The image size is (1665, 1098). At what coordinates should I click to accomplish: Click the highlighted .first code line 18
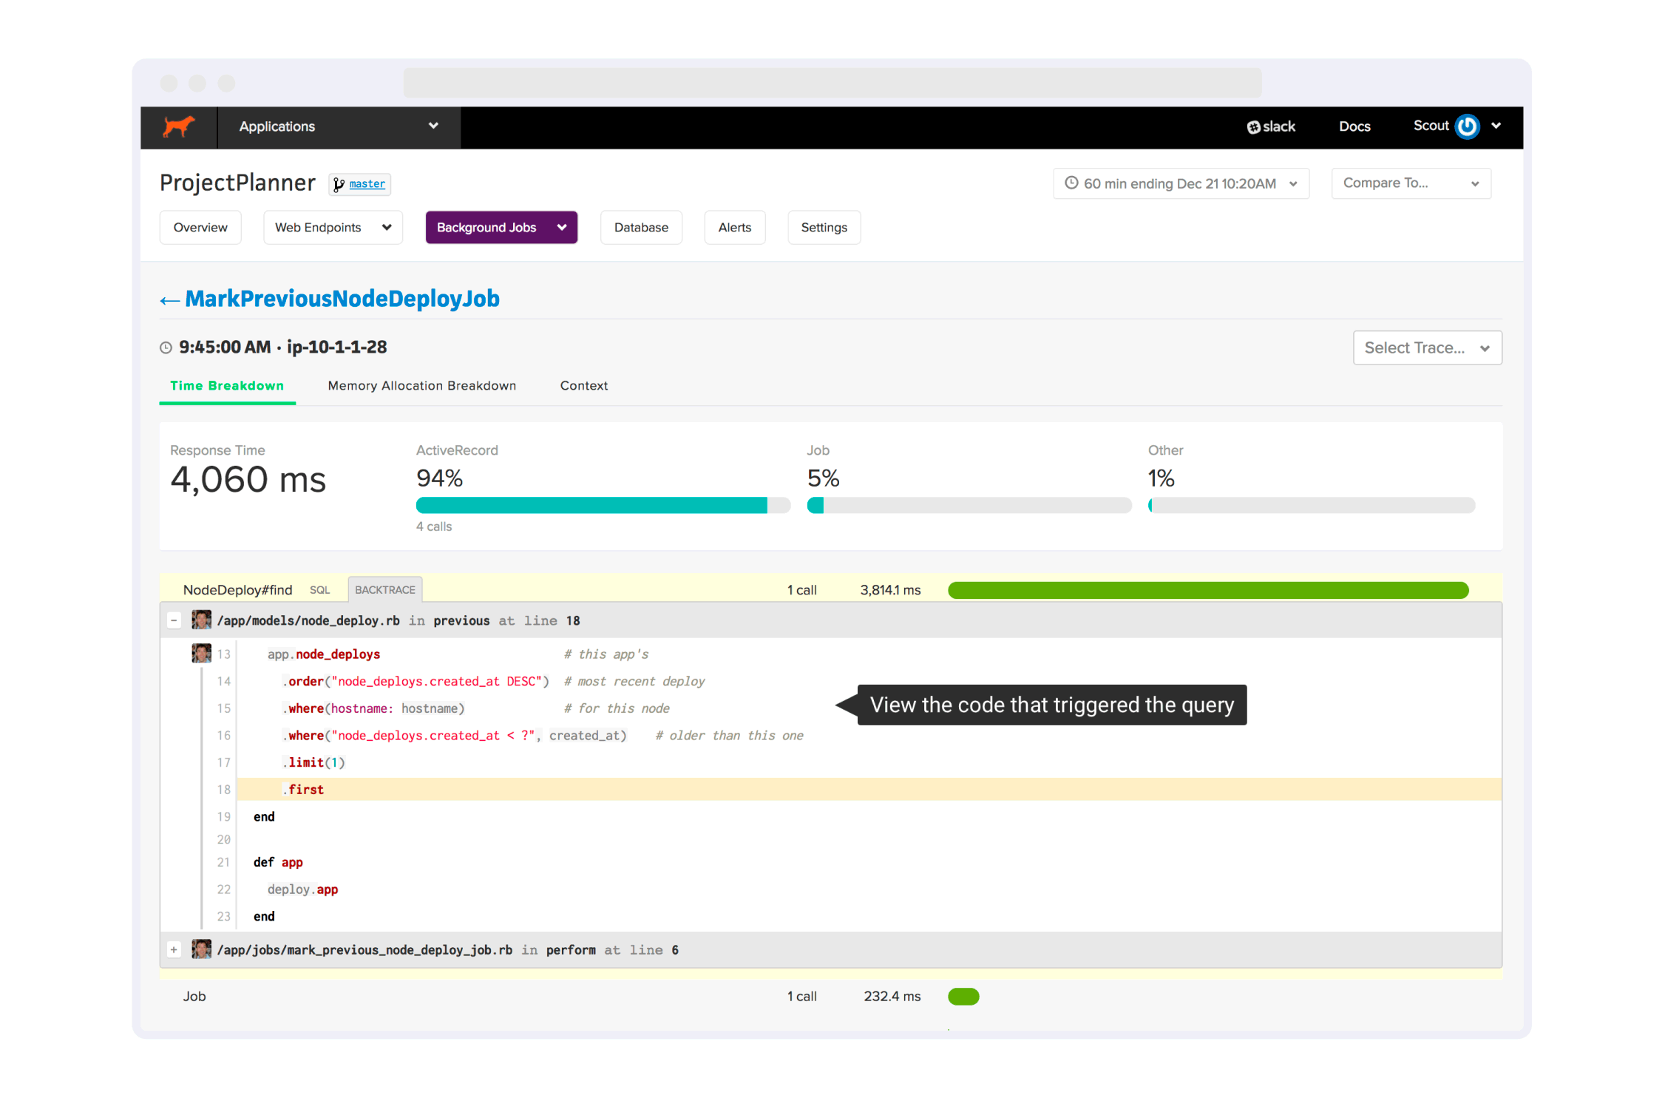click(x=869, y=789)
